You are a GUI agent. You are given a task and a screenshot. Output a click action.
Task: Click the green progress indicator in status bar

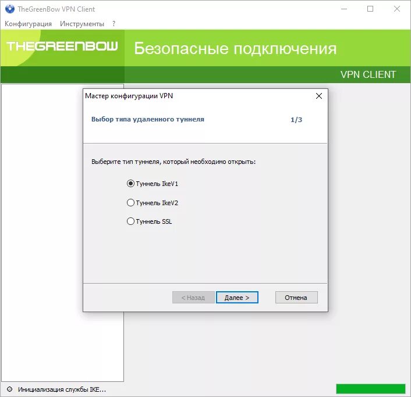[x=371, y=389]
